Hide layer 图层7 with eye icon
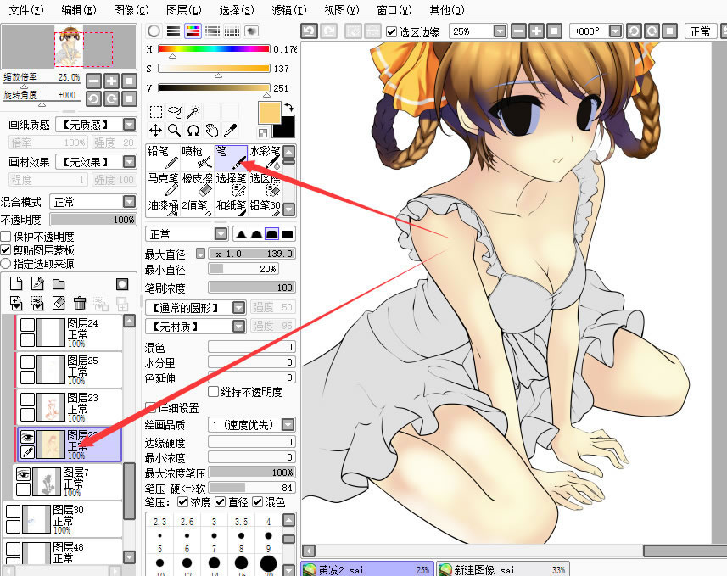 pos(23,474)
